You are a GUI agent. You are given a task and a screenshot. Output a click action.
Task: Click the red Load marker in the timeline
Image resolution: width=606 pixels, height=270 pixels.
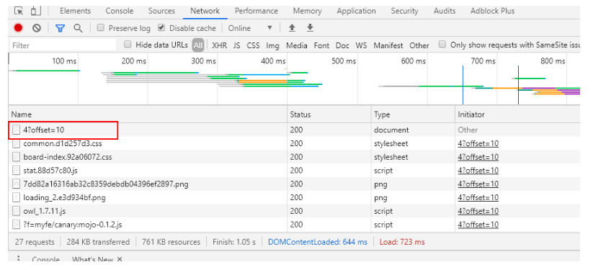pyautogui.click(x=518, y=85)
